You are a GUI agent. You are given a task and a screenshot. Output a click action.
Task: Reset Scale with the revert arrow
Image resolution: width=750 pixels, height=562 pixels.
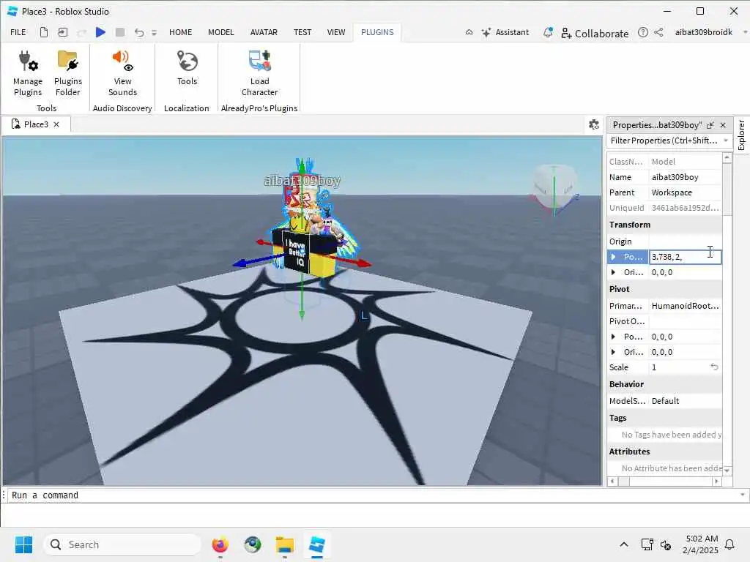tap(714, 367)
